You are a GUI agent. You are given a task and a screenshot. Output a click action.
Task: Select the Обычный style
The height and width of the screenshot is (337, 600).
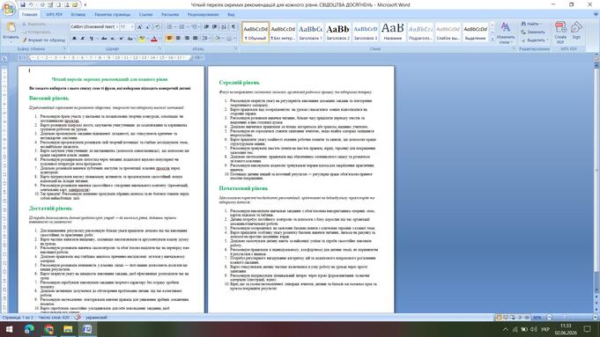point(256,32)
